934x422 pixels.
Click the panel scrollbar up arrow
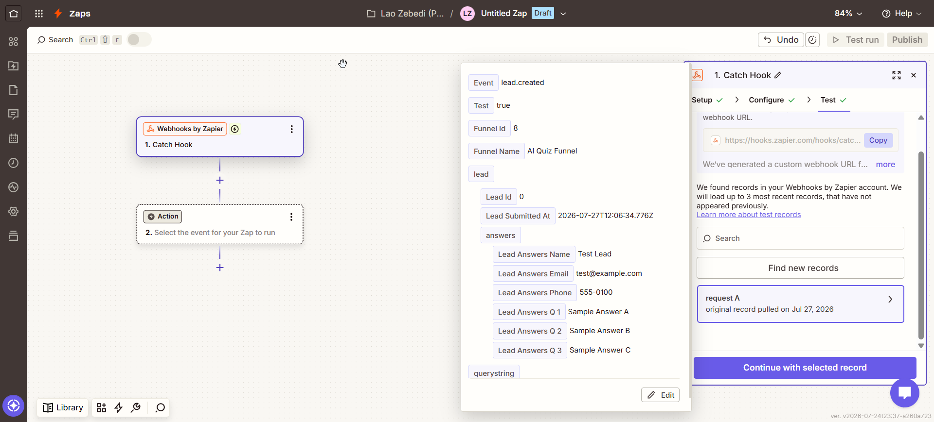tap(920, 118)
